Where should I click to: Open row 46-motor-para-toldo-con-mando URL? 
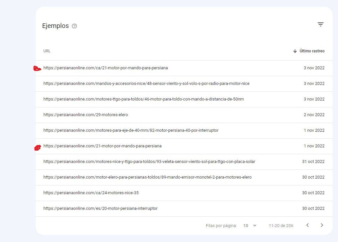(x=184, y=99)
